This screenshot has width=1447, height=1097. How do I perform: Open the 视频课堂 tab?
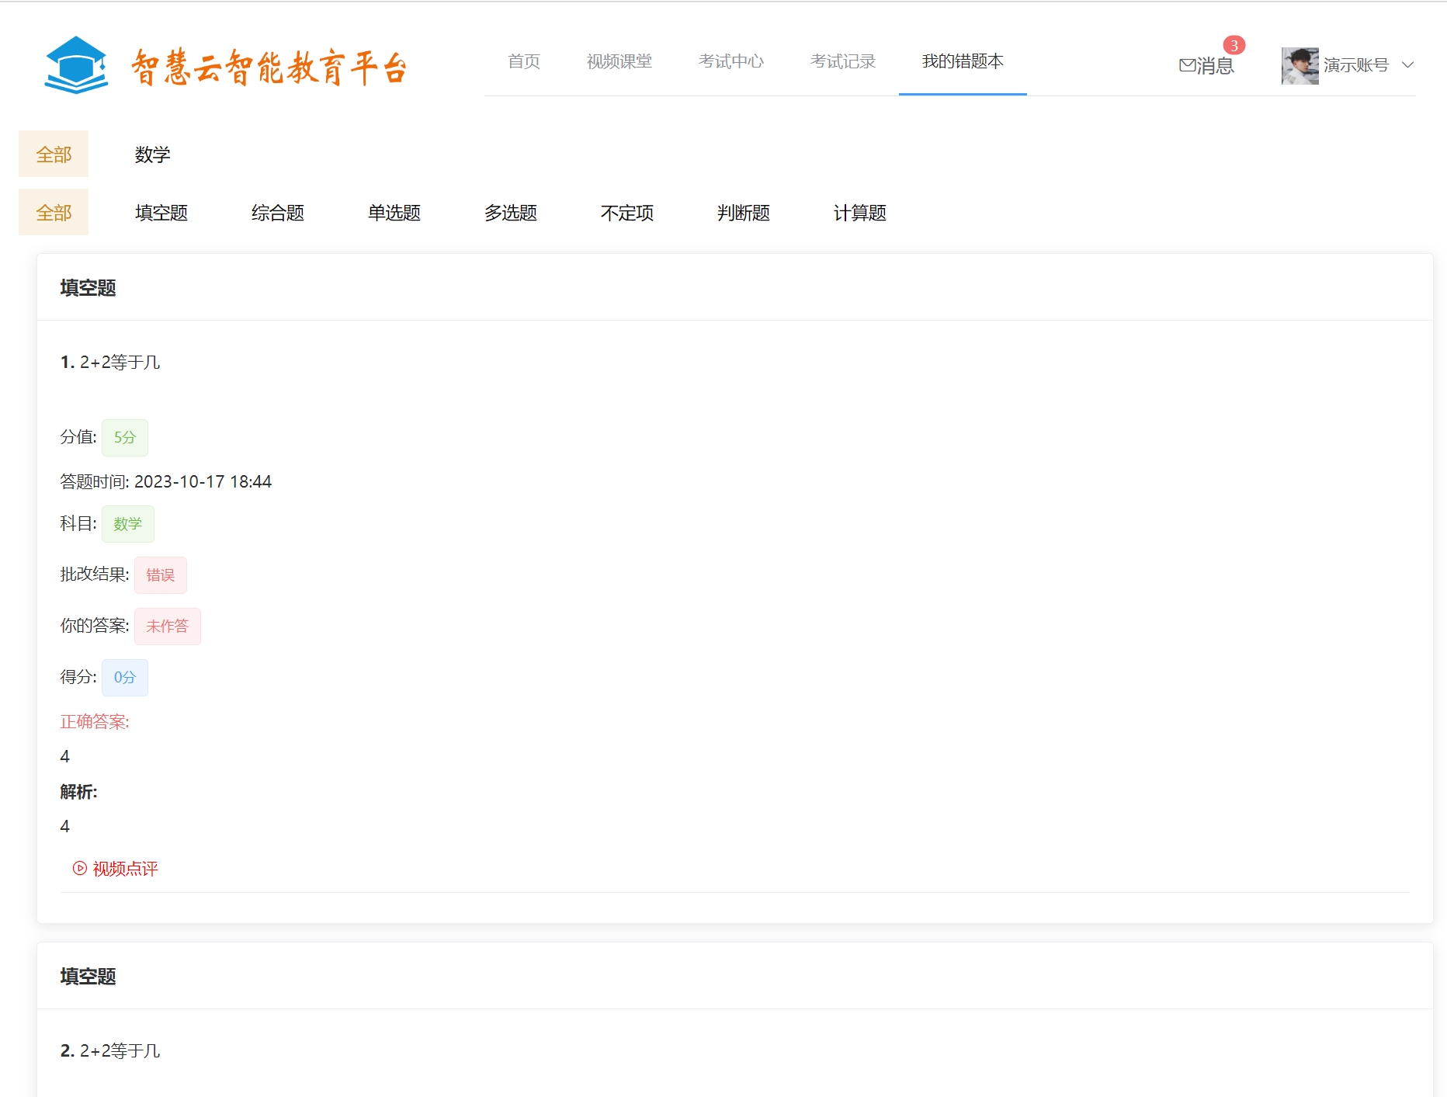(619, 61)
